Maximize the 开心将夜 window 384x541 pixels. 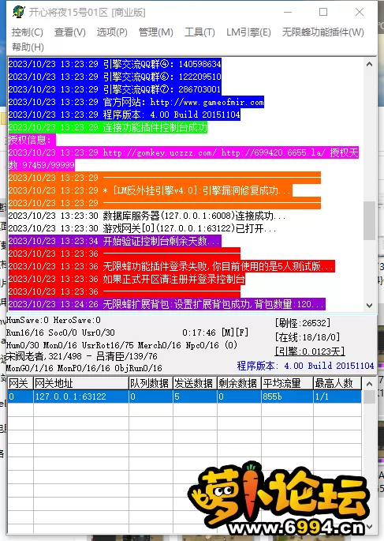coord(323,12)
